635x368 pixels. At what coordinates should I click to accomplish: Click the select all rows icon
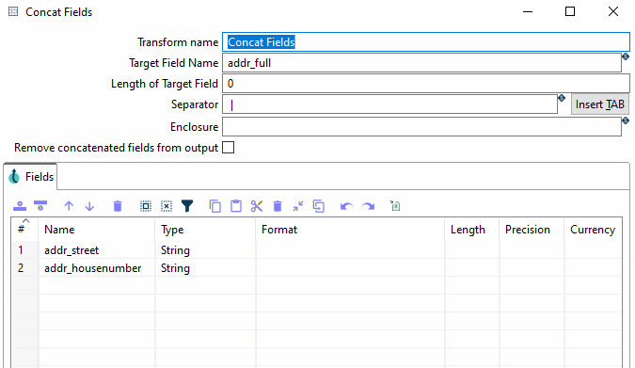tap(146, 206)
